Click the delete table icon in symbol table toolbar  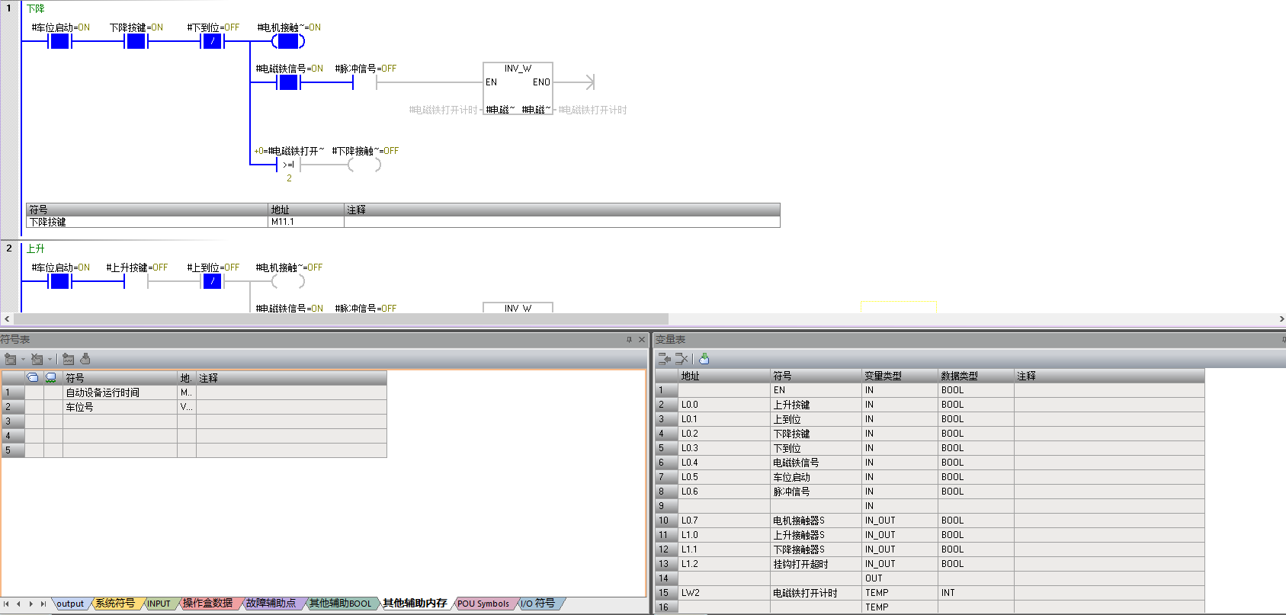pos(37,359)
